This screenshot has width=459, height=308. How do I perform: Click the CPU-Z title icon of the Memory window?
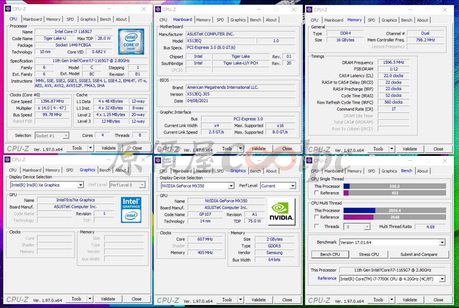tap(309, 10)
